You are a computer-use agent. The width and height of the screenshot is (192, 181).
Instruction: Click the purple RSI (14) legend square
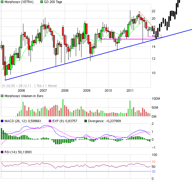click(2, 152)
